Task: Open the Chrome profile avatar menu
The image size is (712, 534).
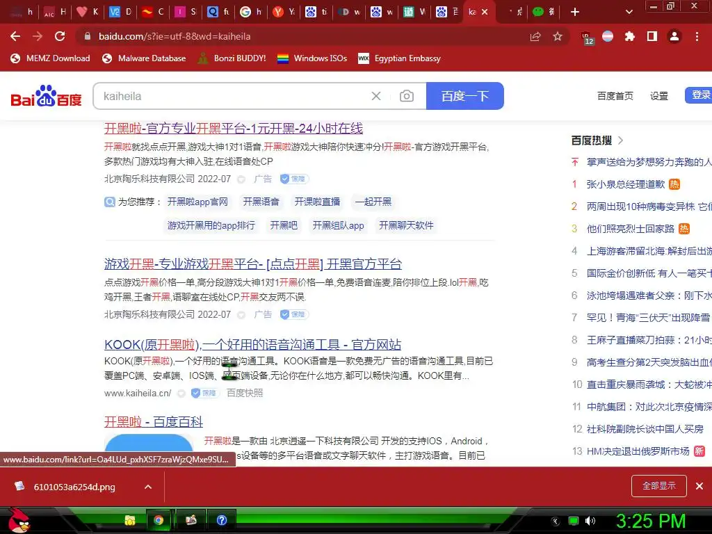Action: (674, 36)
